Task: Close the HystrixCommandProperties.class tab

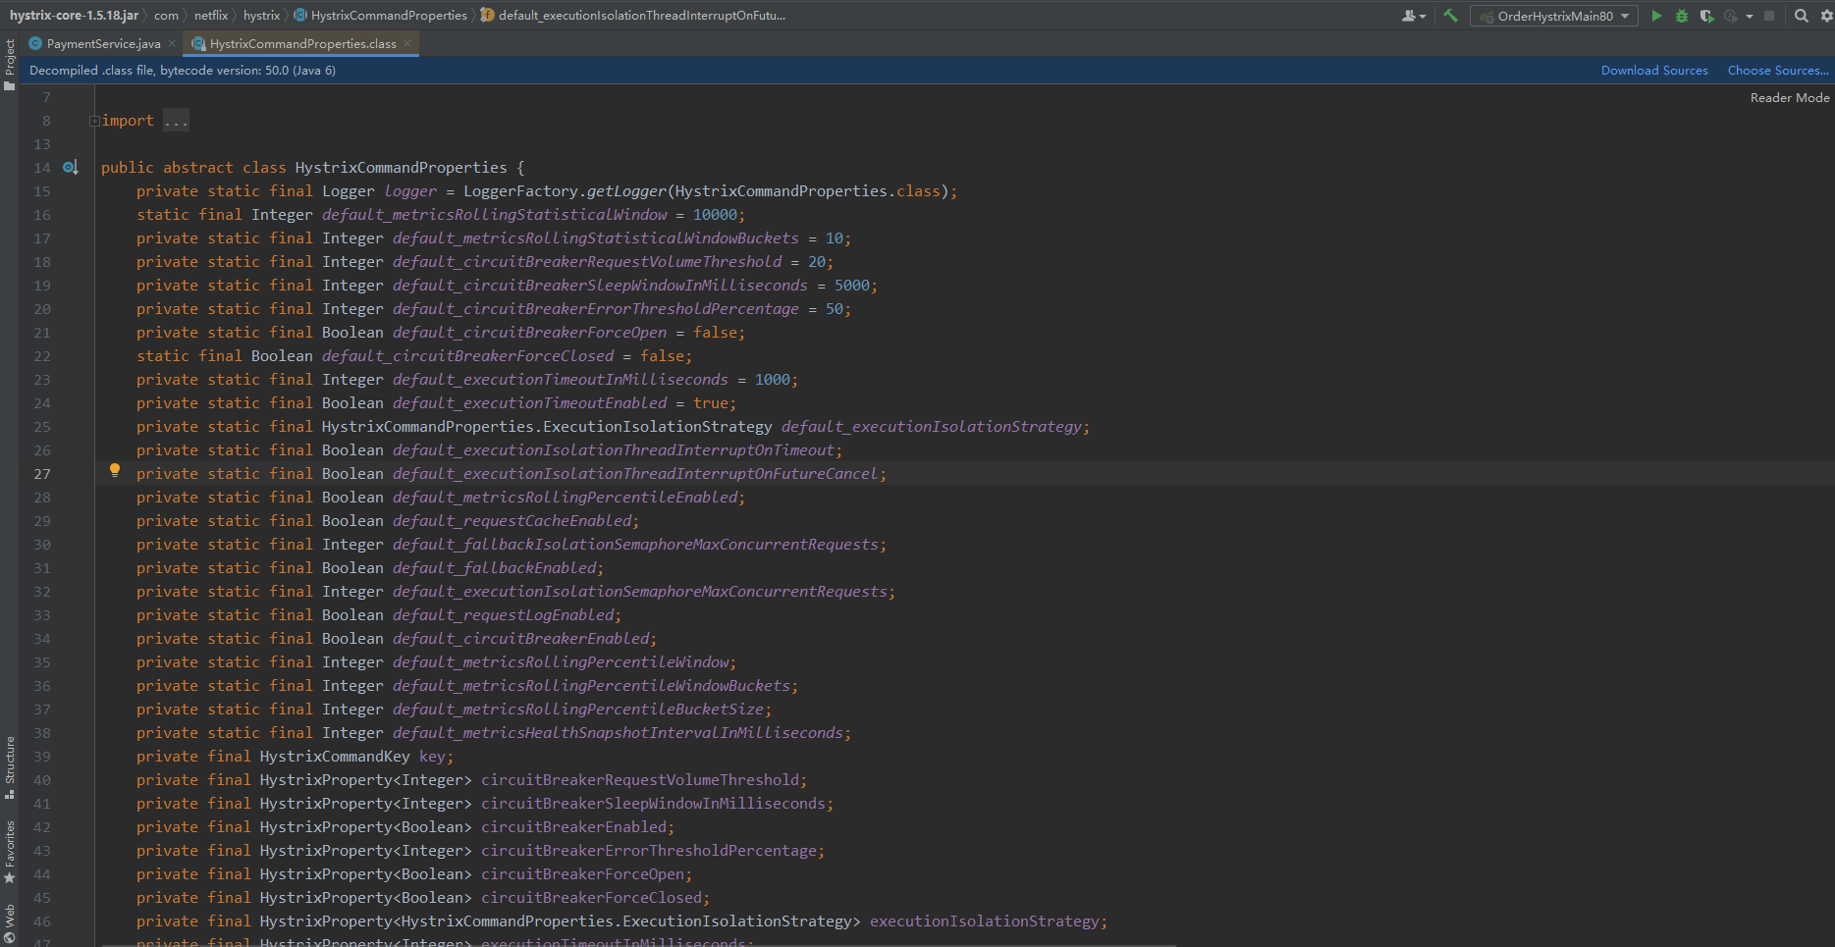Action: coord(408,43)
